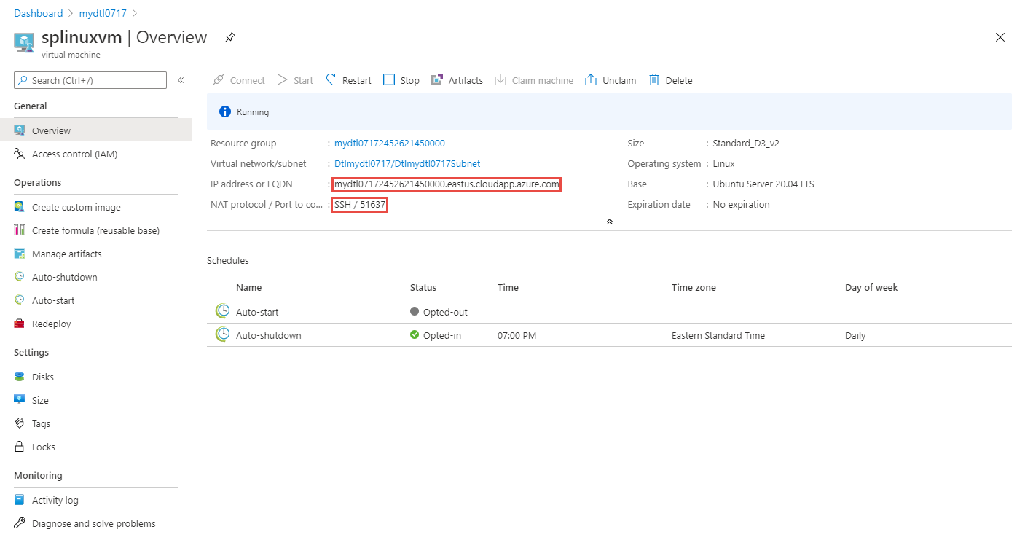Click the Auto-start schedule row clock icon
1025x540 pixels.
point(222,312)
